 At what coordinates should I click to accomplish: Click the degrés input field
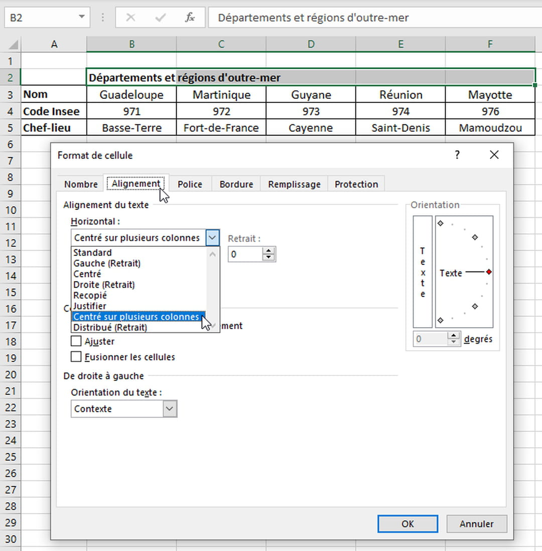pos(430,339)
